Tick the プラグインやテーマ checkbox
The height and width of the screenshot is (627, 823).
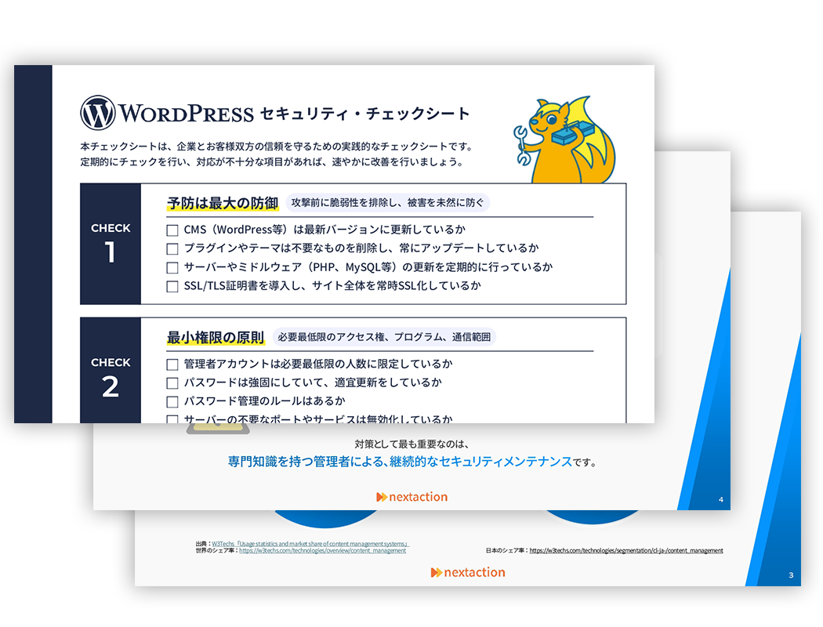[x=172, y=249]
